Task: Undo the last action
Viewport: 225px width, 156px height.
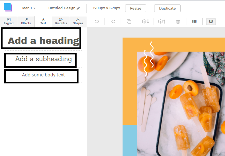Action: pos(97,21)
